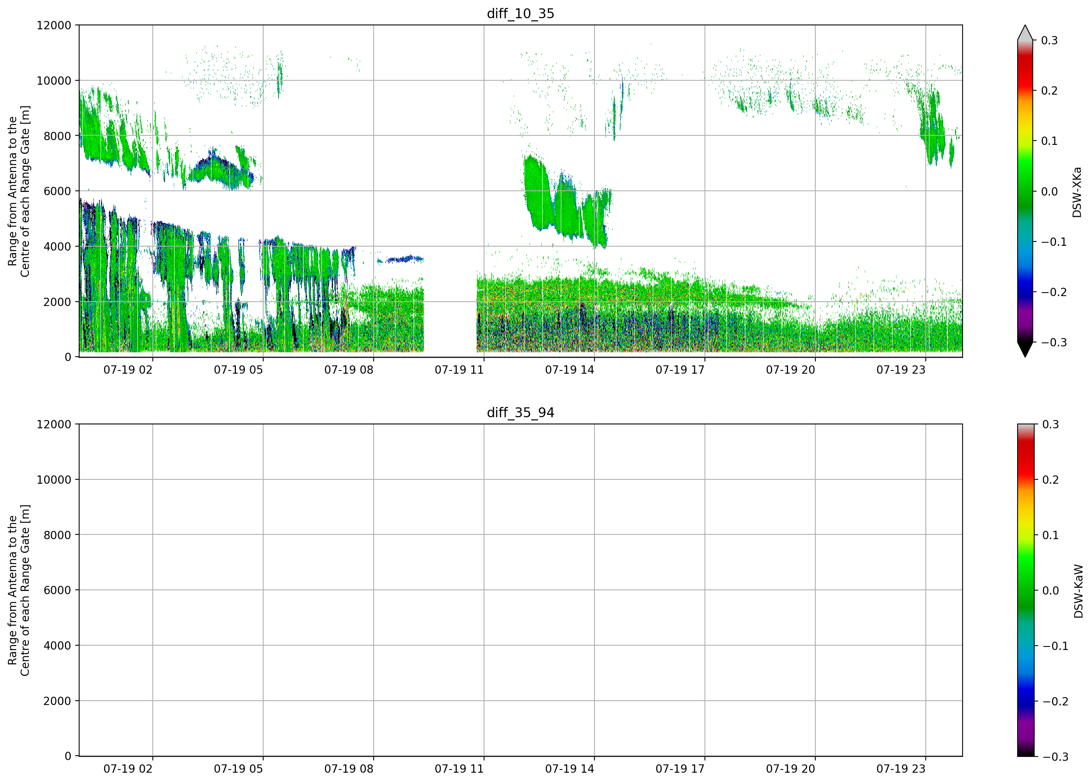Click the 12000 y-tick on diff_10_35 plot
This screenshot has width=1092, height=783.
point(54,25)
